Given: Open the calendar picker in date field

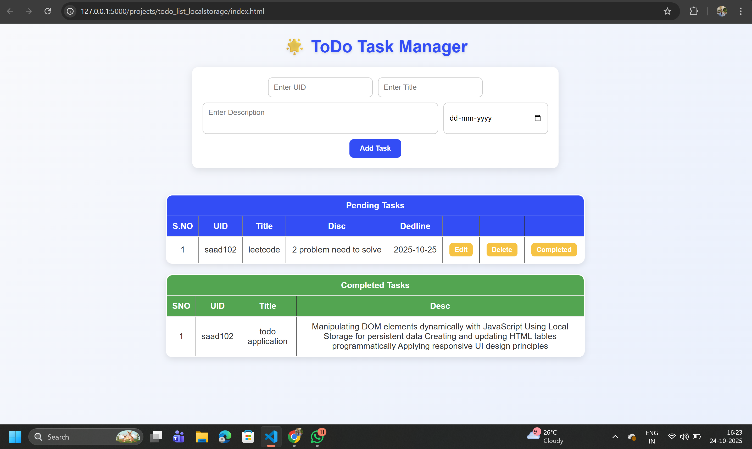Looking at the screenshot, I should point(537,118).
